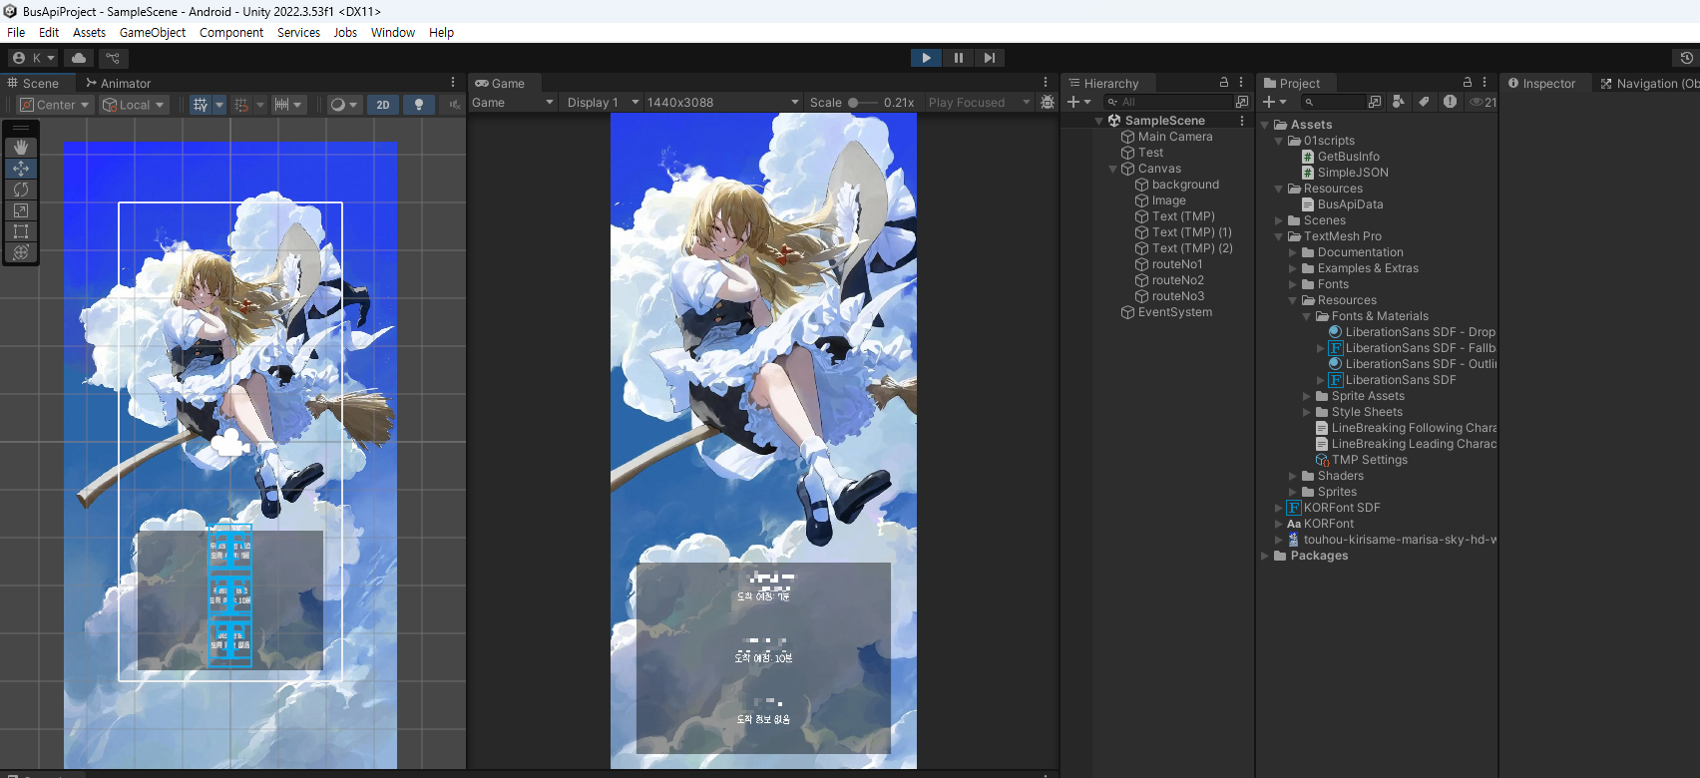
Task: Click the Game view debug bug icon
Action: click(1048, 102)
